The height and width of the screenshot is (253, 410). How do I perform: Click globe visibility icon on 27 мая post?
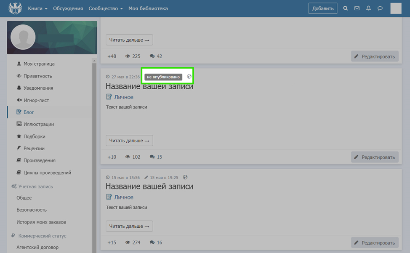[189, 77]
